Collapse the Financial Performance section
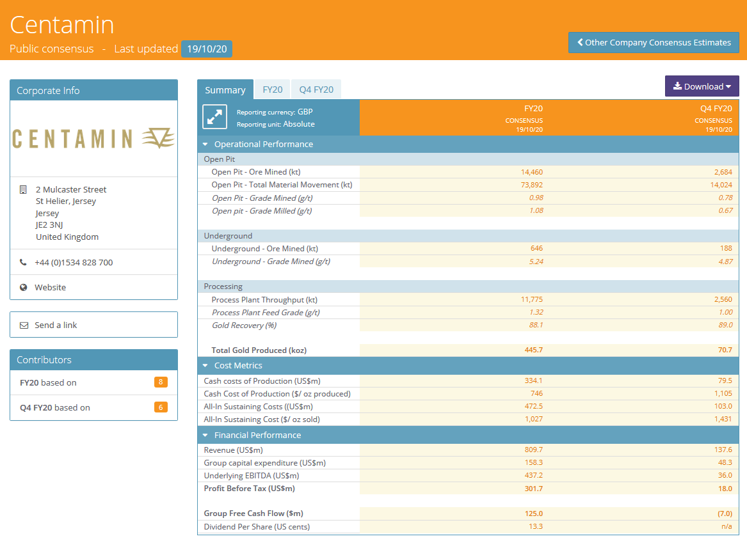This screenshot has height=541, width=747. (x=205, y=435)
